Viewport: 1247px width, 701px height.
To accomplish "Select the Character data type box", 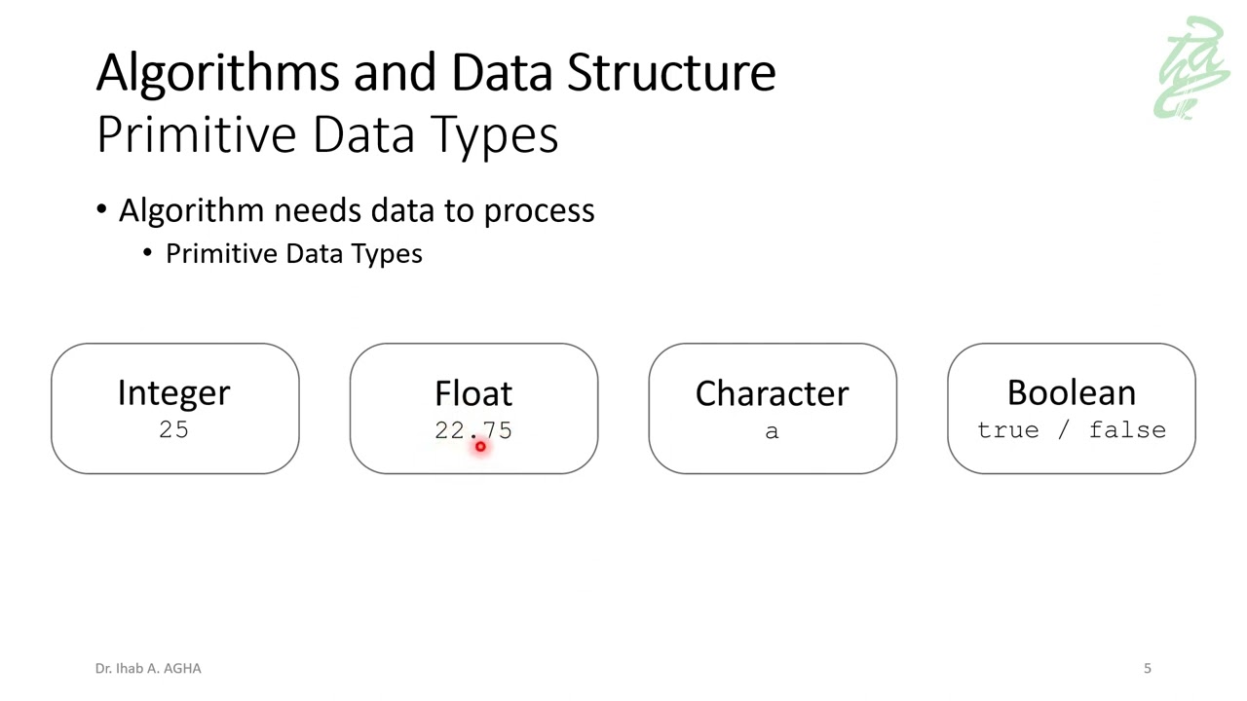I will click(x=773, y=409).
